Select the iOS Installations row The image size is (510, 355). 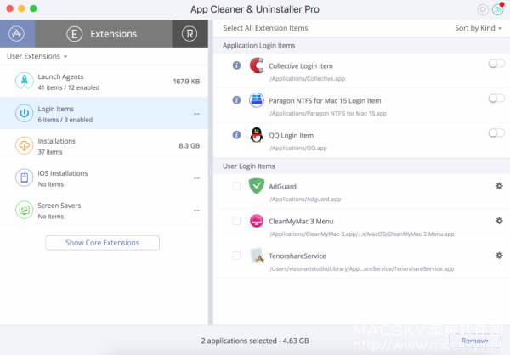tap(104, 177)
